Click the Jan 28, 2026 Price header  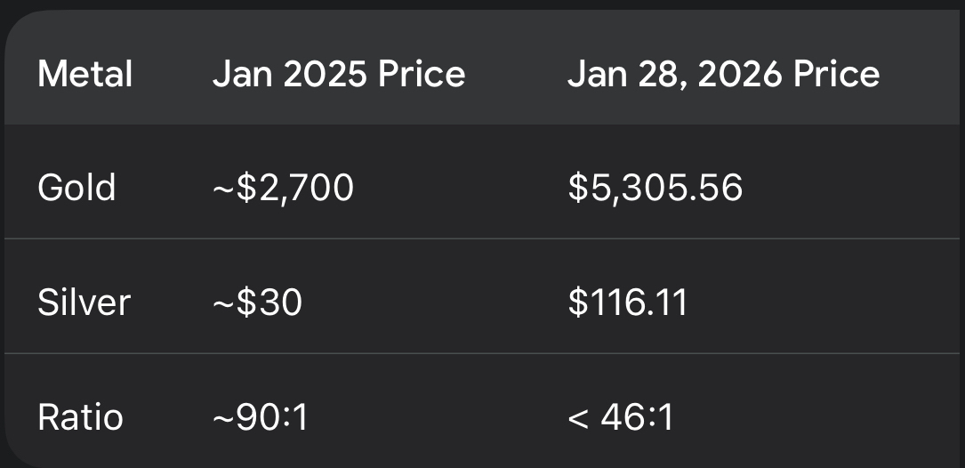click(x=723, y=73)
